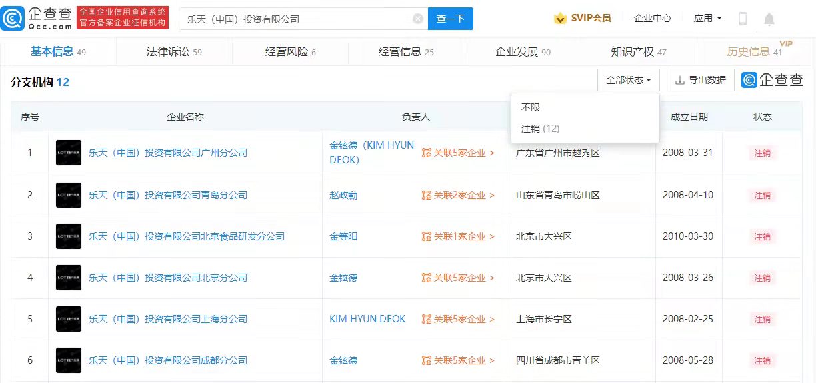Viewport: 816px width, 383px height.
Task: Switch to 经营风险 tab
Action: [x=291, y=51]
